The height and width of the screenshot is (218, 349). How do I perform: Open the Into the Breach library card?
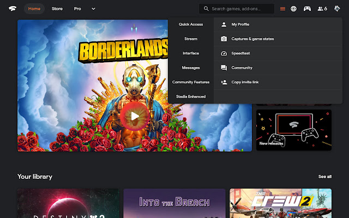point(174,203)
